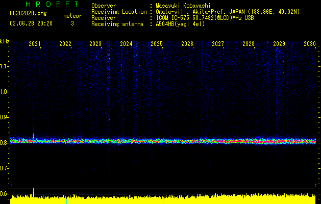The height and width of the screenshot is (204, 321).
Task: Click the 2023 time marker
Action: (x=95, y=44)
